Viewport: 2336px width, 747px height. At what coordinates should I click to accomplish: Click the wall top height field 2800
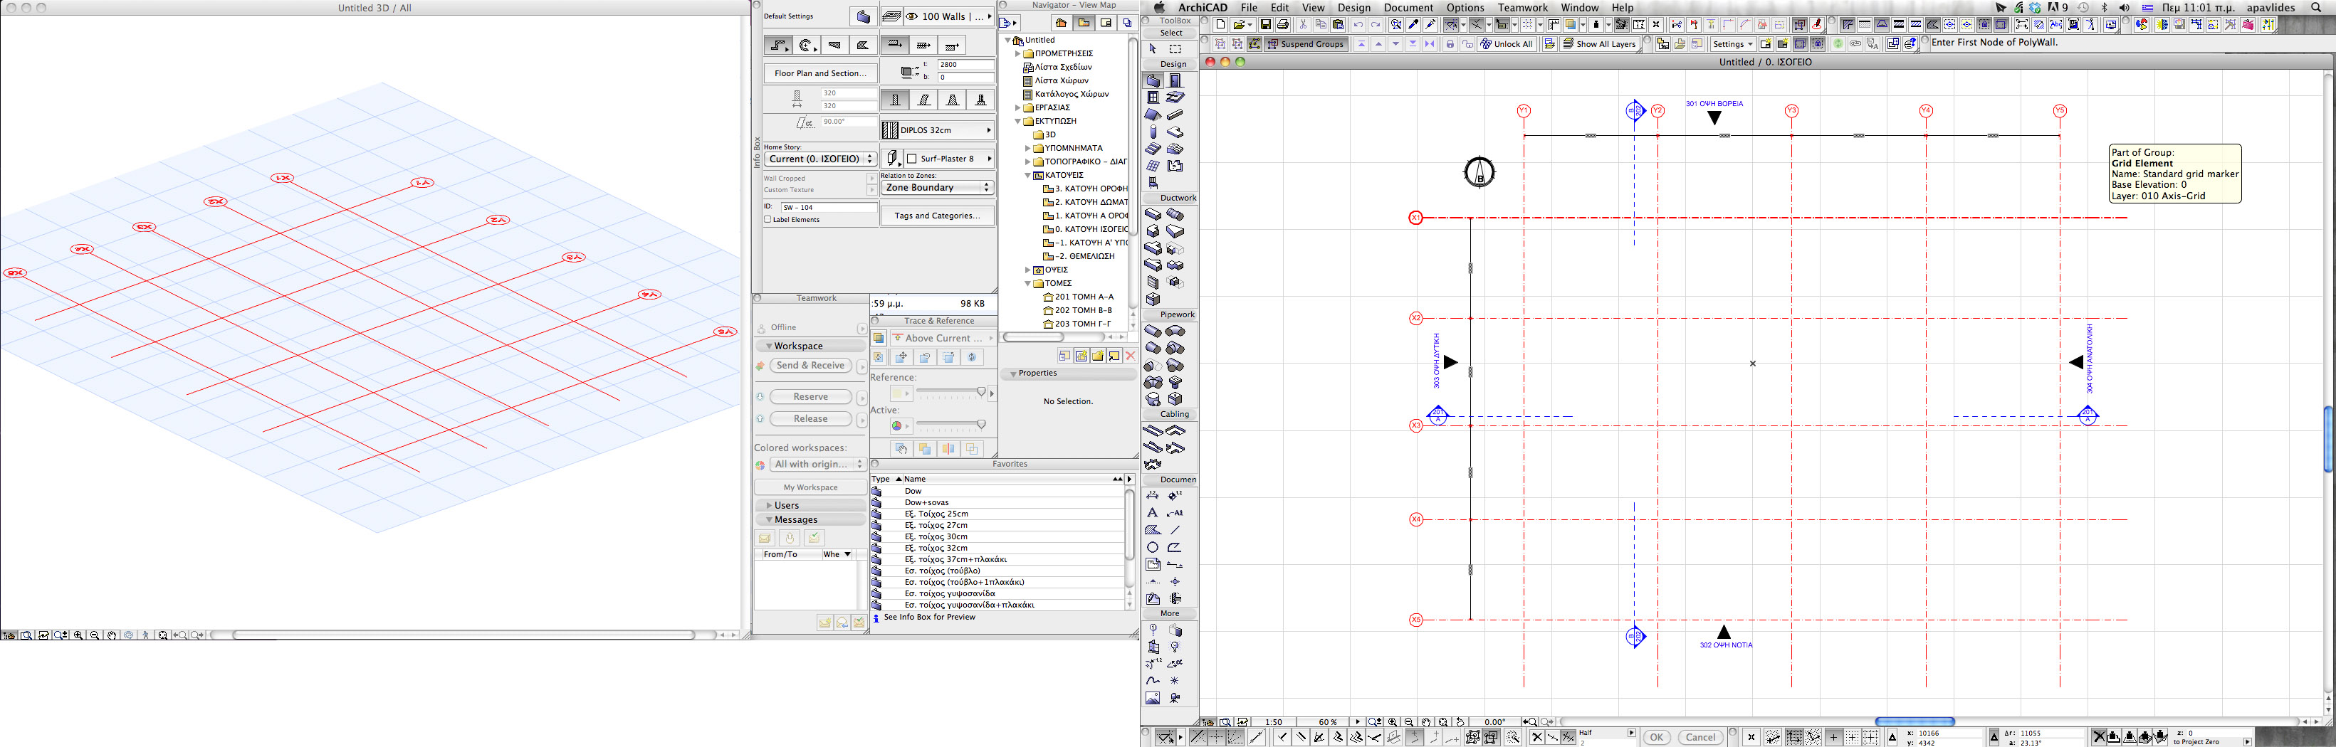[965, 65]
